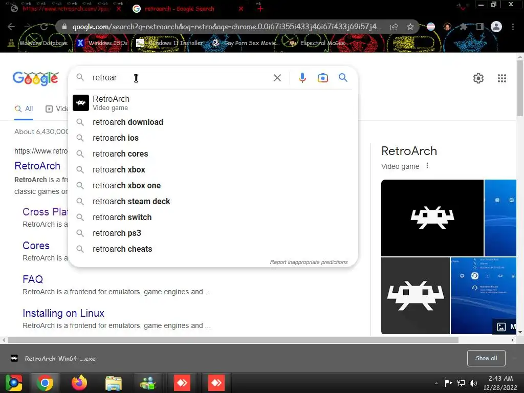Choose suggestion retroarch xbox one
524x393 pixels.
pos(213,185)
